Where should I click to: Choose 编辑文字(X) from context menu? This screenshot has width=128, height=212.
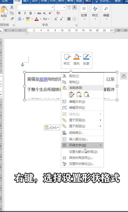point(82,101)
